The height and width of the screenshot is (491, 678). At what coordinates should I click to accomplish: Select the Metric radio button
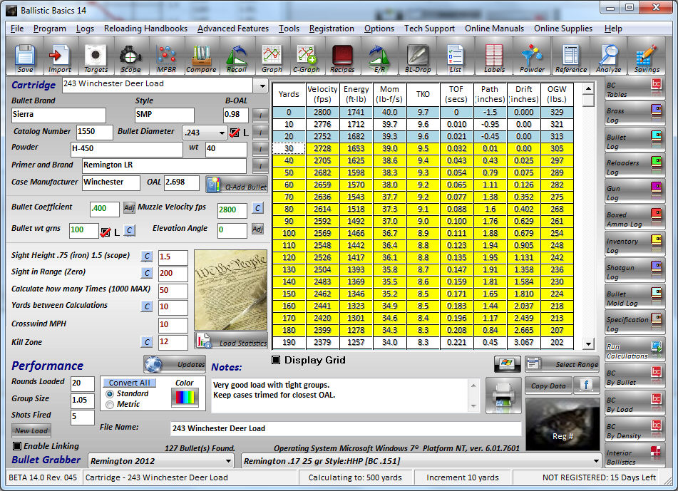tap(110, 405)
